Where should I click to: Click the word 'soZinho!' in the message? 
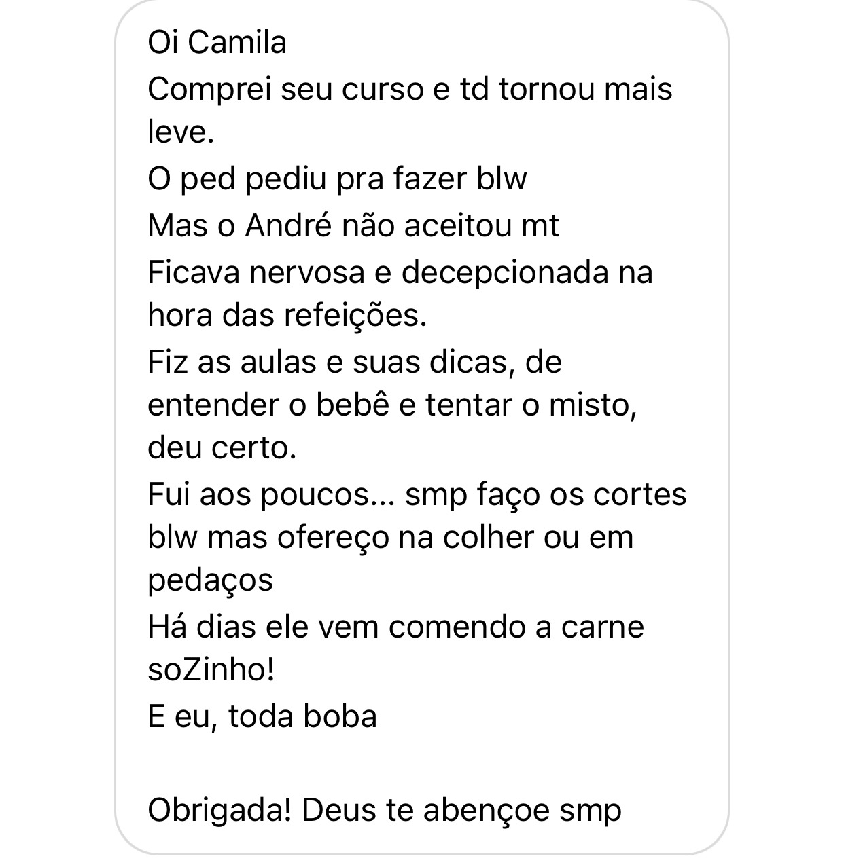211,669
